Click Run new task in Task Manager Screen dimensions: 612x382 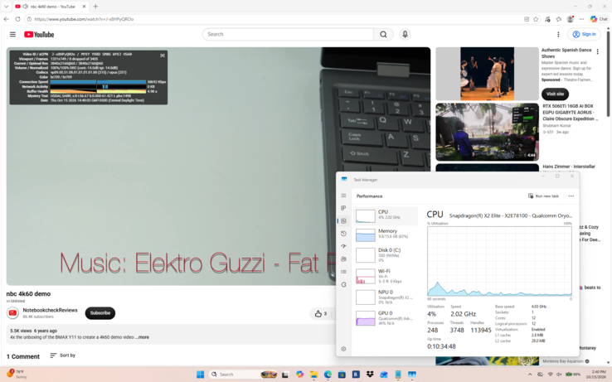point(543,196)
